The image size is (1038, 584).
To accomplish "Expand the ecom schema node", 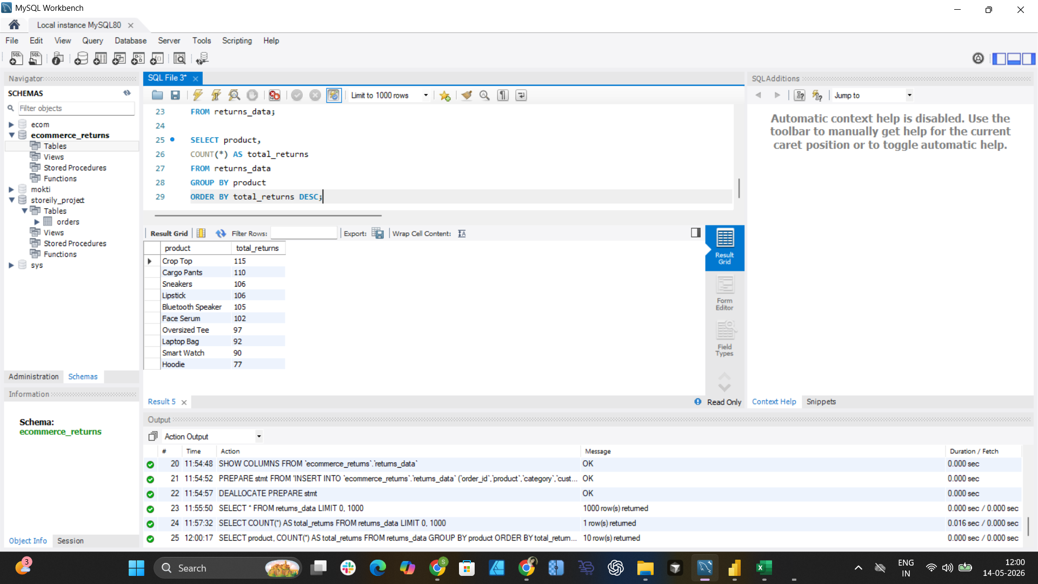I will pos(11,124).
